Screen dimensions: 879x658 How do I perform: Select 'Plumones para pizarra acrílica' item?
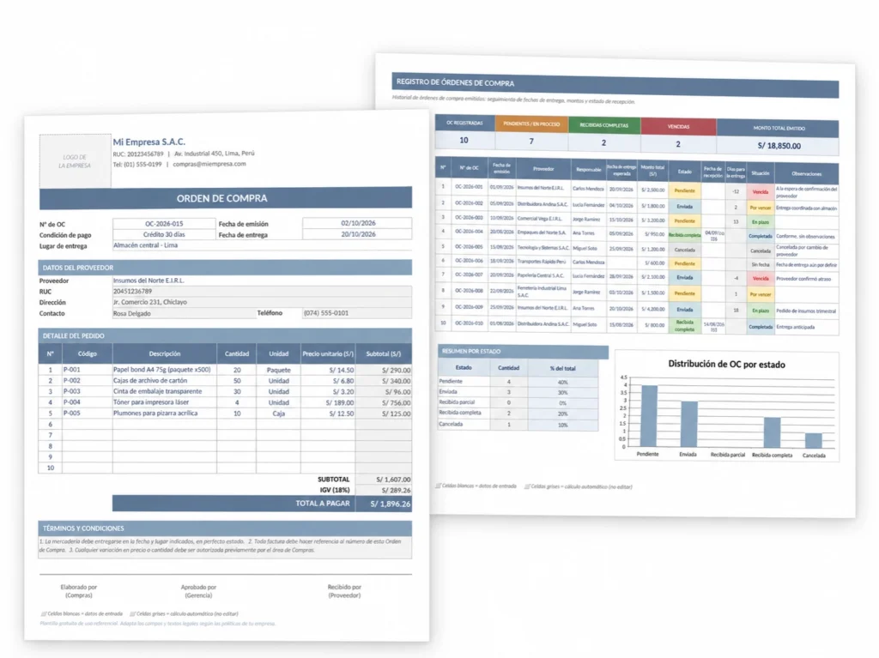[x=155, y=413]
